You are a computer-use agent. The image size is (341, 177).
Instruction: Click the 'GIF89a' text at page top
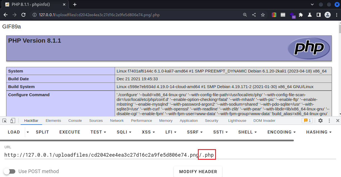[11, 27]
